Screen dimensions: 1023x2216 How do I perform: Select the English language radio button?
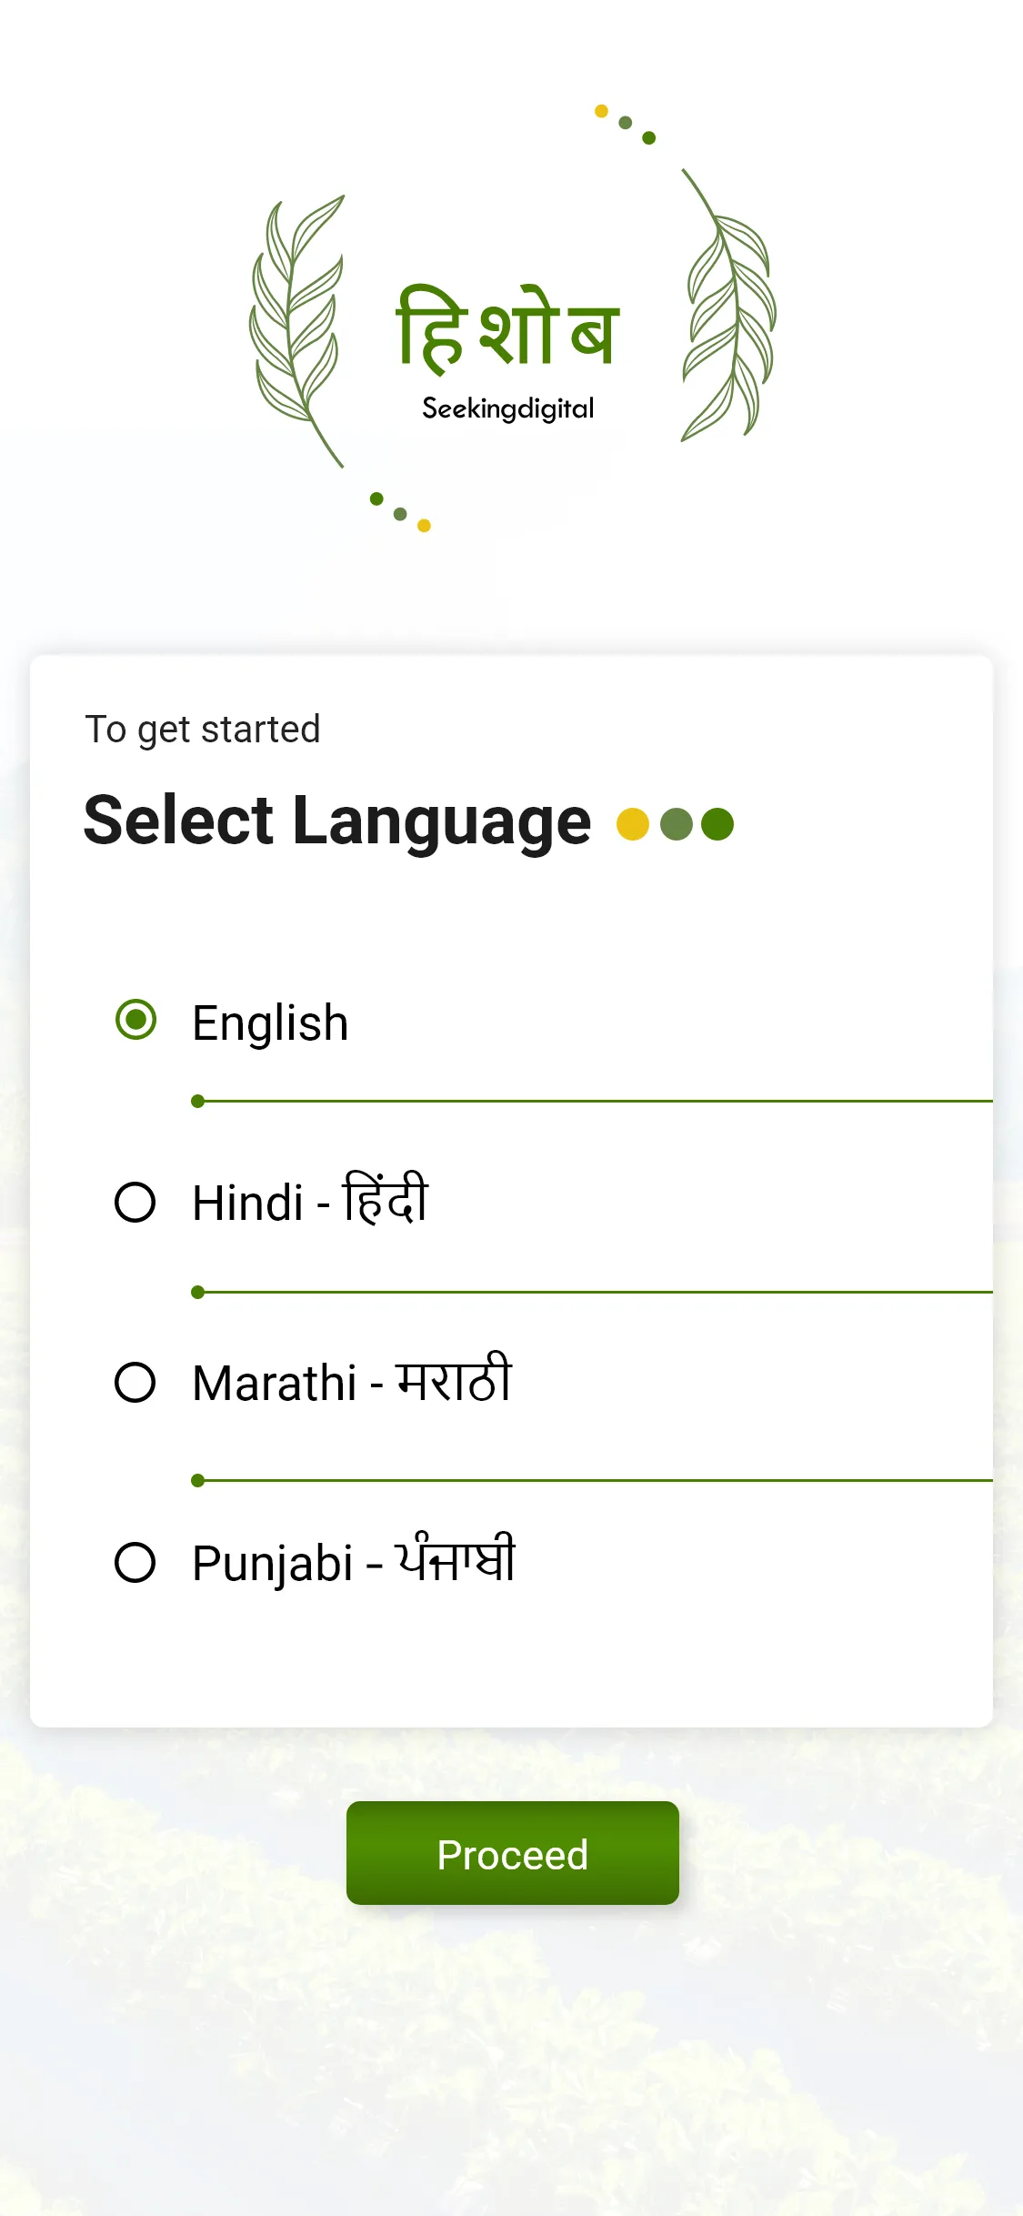tap(136, 1021)
